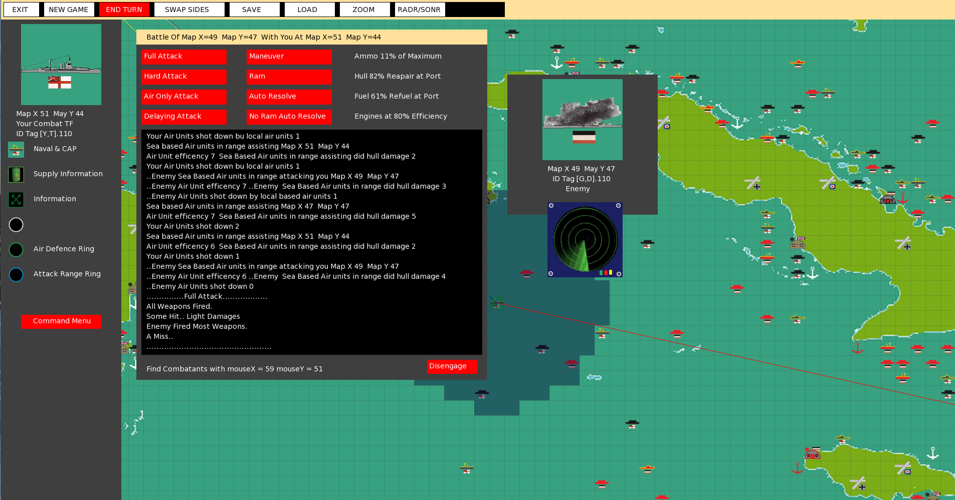Screen dimensions: 955x500
Task: Click the "Map X 49 May Y 47" enemy label
Action: [x=581, y=169]
